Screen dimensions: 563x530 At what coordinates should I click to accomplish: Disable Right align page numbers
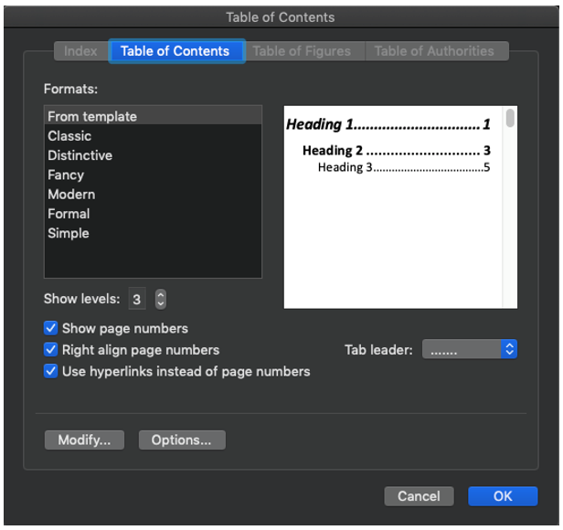51,350
